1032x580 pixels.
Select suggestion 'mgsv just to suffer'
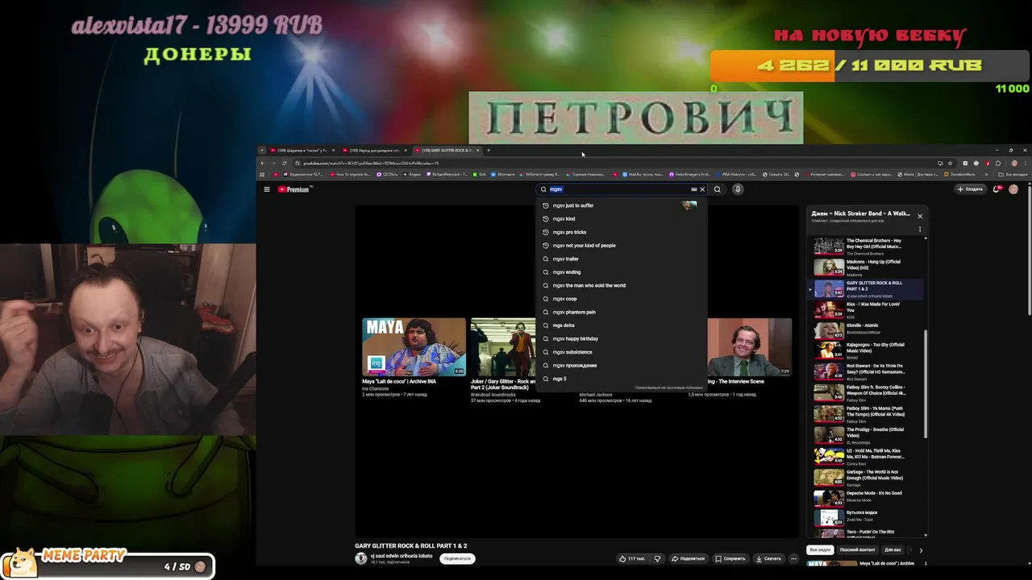click(621, 205)
